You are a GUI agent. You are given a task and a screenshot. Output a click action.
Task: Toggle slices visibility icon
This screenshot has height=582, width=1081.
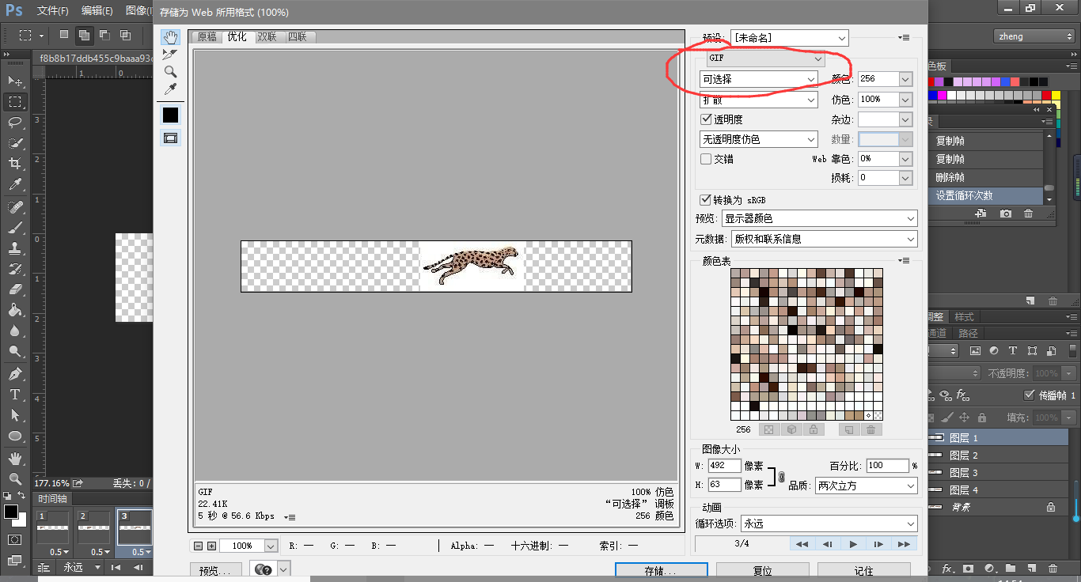coord(170,138)
